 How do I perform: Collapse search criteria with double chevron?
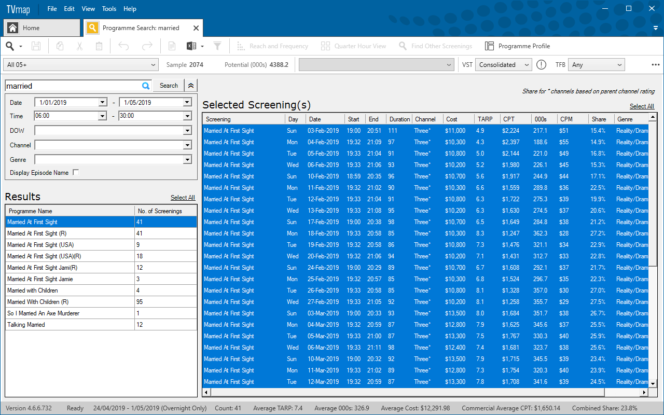(x=191, y=86)
